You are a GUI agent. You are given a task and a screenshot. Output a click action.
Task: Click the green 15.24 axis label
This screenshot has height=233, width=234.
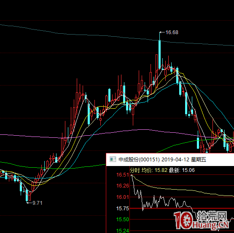tap(122, 230)
